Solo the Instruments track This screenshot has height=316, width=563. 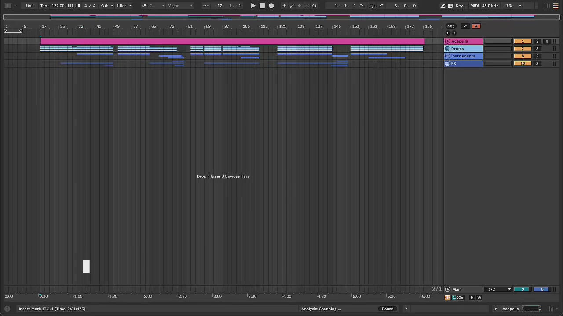tap(537, 56)
